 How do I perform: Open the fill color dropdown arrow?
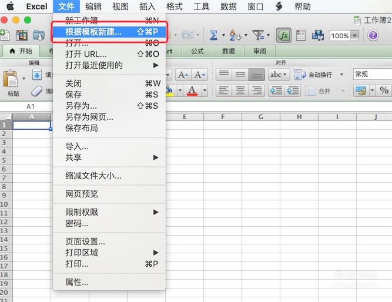pos(180,90)
